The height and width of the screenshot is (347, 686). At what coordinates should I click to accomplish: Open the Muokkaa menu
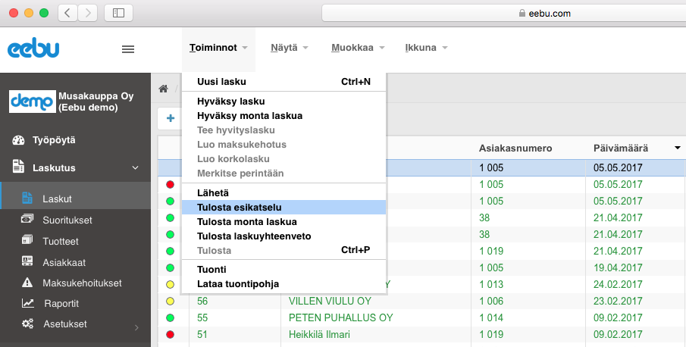click(x=358, y=48)
